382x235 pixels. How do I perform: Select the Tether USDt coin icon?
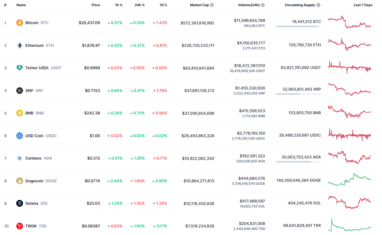(19, 68)
